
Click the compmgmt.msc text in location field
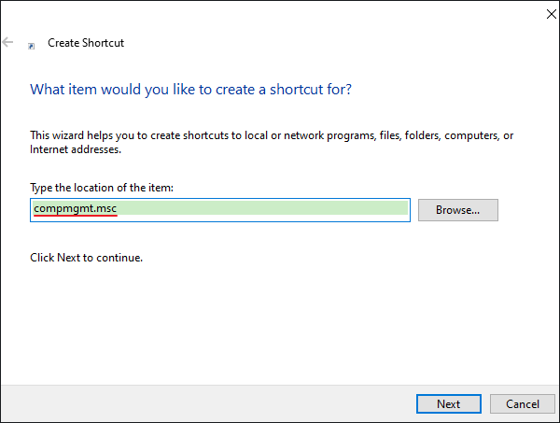[76, 208]
